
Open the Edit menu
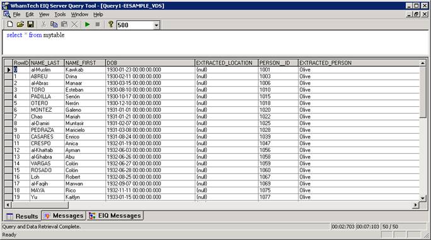tap(30, 14)
